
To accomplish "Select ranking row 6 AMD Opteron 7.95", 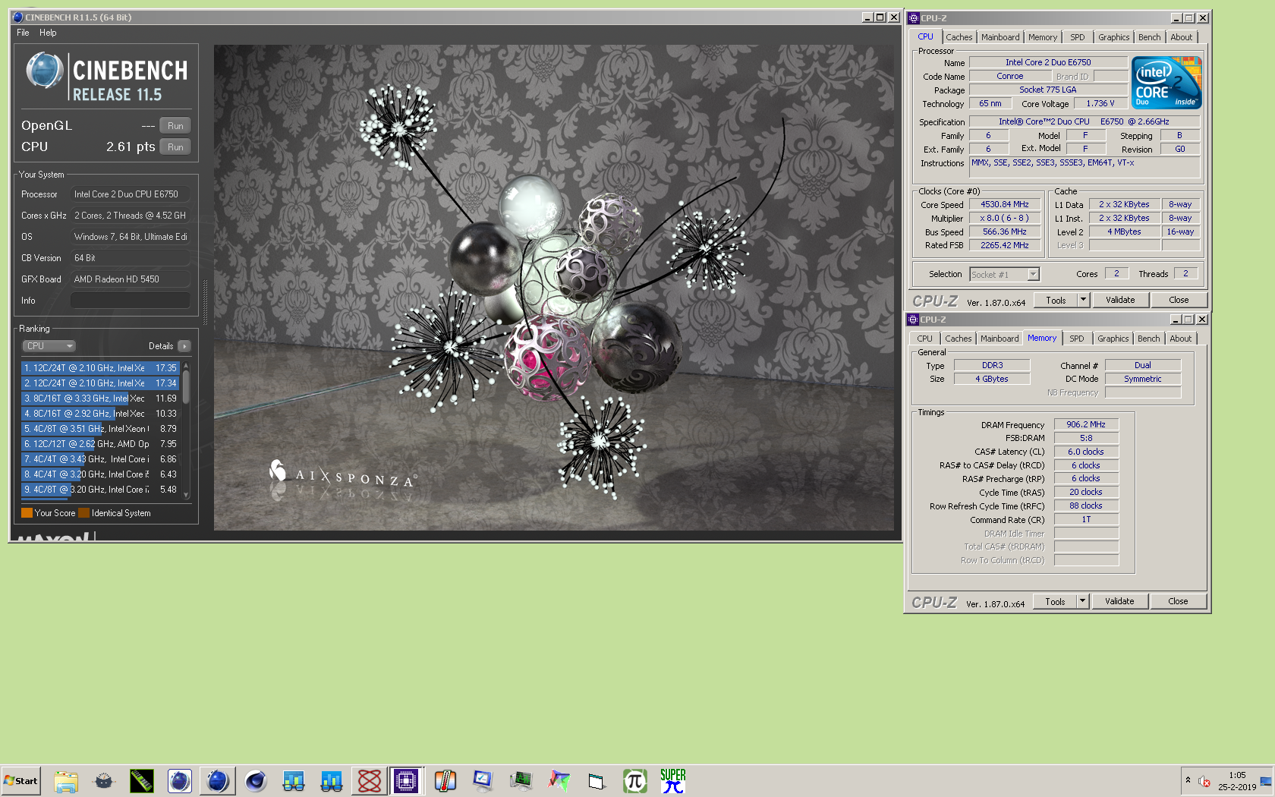I will (100, 444).
